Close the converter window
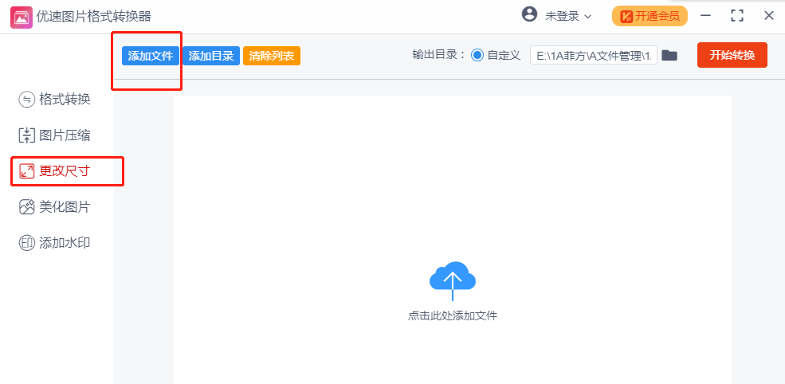Image resolution: width=785 pixels, height=384 pixels. 769,15
